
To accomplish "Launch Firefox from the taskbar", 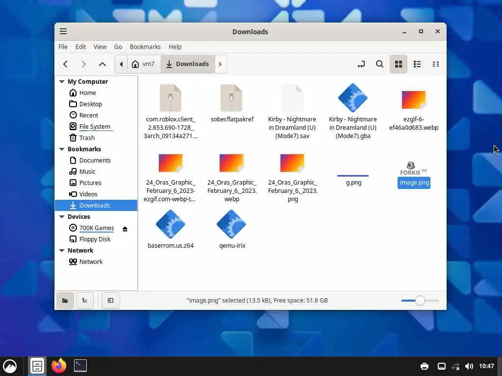I will (59, 366).
